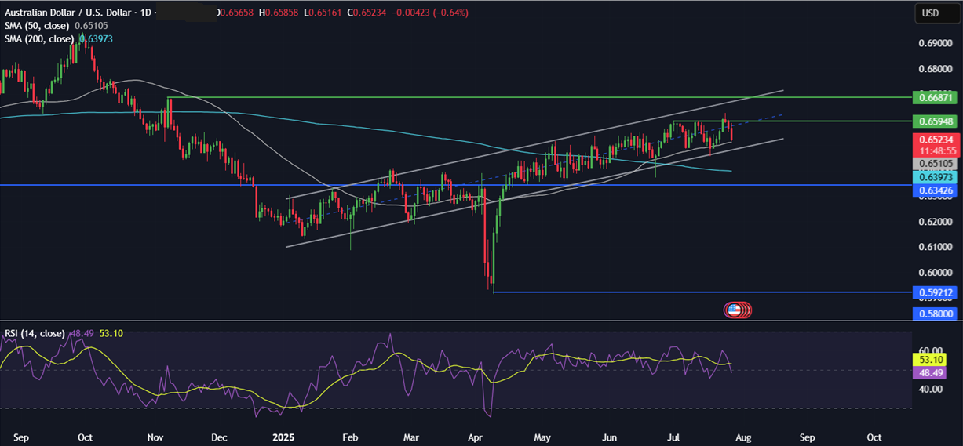Click the yellow RSI value label 53.10
The width and height of the screenshot is (963, 446).
click(x=930, y=360)
